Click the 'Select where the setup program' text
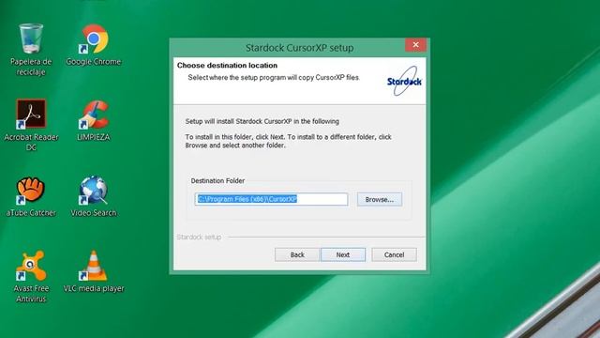This screenshot has height=338, width=600. [x=274, y=77]
